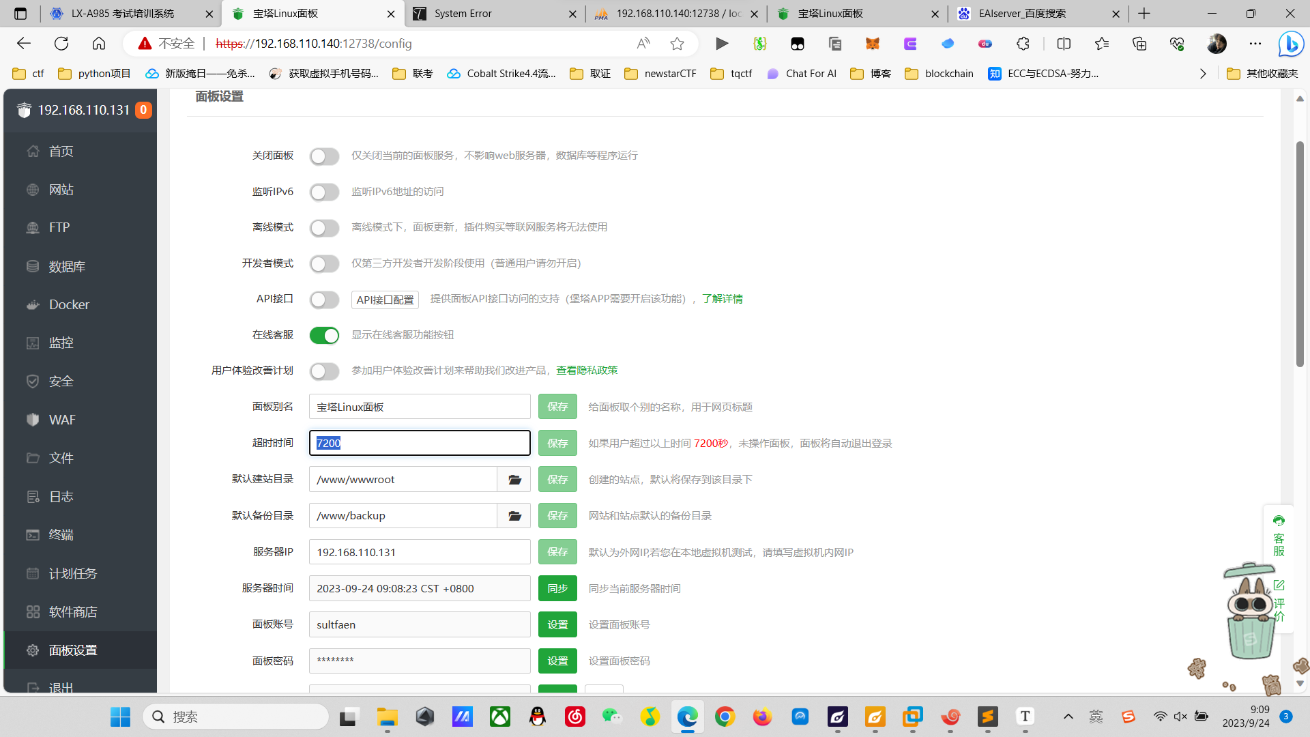Open Software Store in sidebar menu
Screen dimensions: 1310x737
(72, 612)
